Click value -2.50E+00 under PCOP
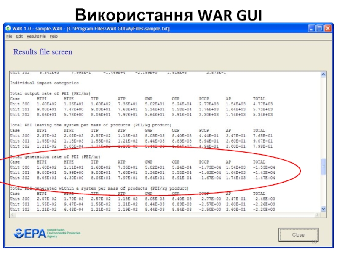 pyautogui.click(x=210, y=210)
